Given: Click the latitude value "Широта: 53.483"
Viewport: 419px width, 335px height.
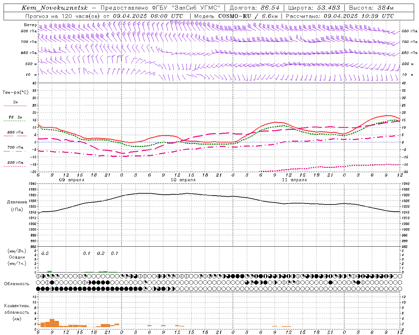Looking at the screenshot, I should point(314,8).
